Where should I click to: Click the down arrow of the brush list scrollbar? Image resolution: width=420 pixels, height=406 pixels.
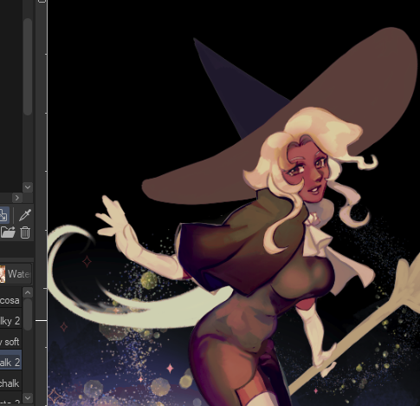point(28,398)
